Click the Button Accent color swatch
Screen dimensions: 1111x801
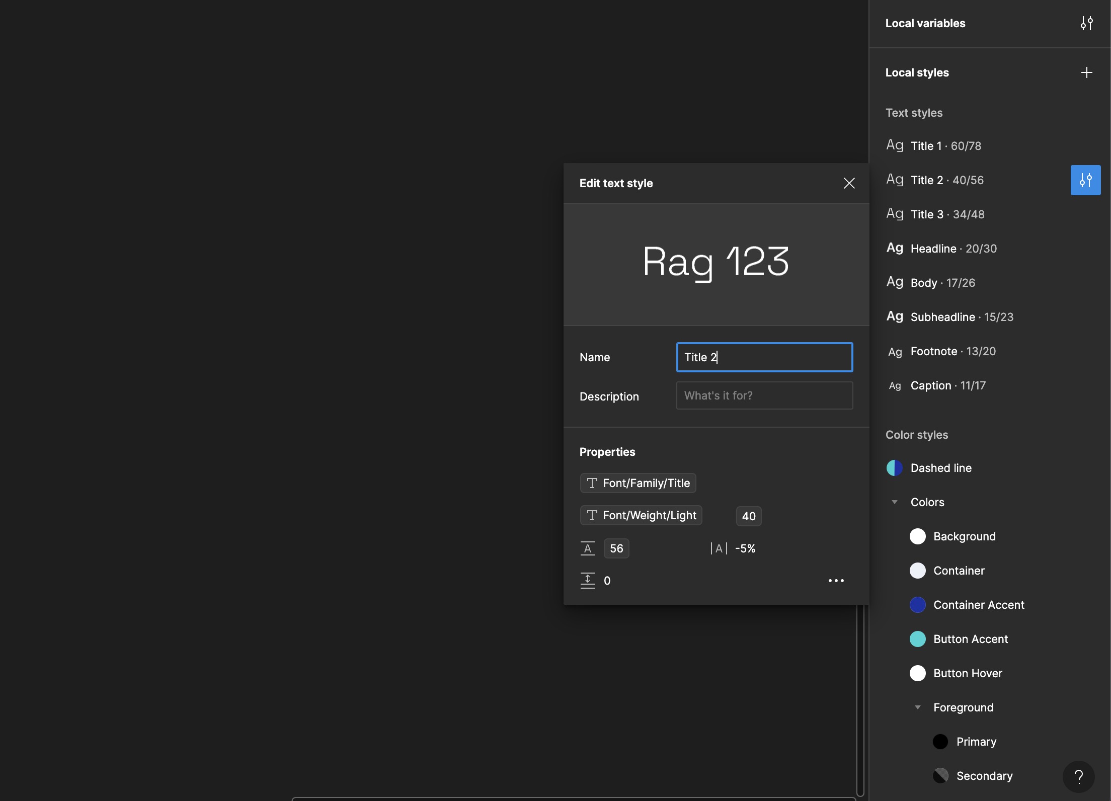click(x=917, y=639)
